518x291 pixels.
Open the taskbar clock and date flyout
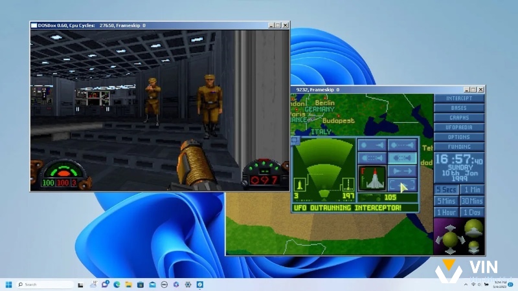coord(500,285)
